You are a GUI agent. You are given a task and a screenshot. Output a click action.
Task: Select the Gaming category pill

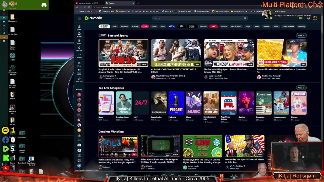[x=135, y=26]
